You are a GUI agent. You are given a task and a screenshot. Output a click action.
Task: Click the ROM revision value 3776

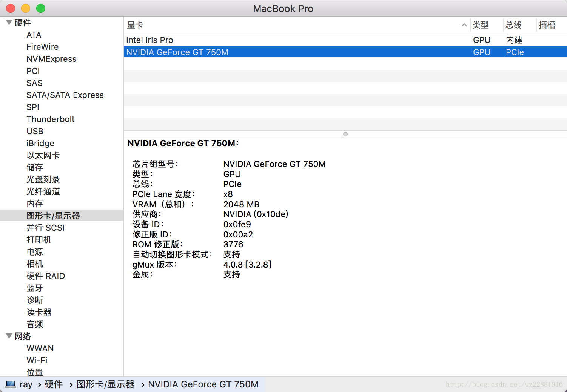233,244
